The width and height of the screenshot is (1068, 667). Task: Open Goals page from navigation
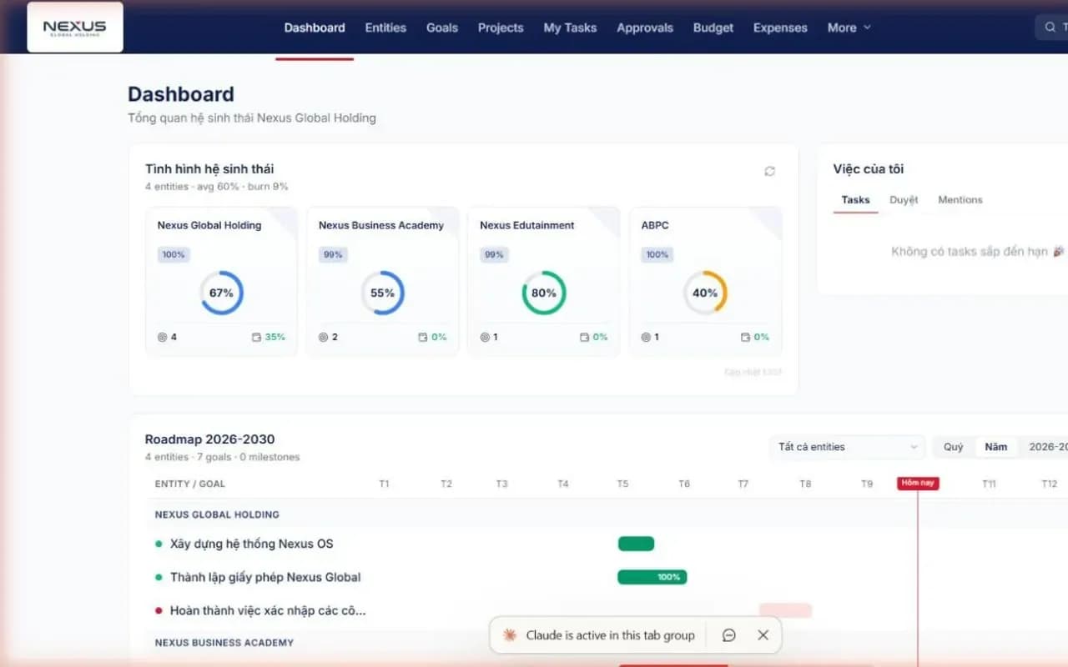click(x=442, y=28)
